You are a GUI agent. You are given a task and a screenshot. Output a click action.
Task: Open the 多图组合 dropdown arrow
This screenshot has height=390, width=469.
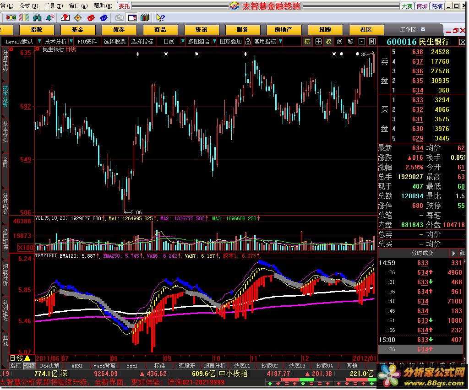(214, 41)
